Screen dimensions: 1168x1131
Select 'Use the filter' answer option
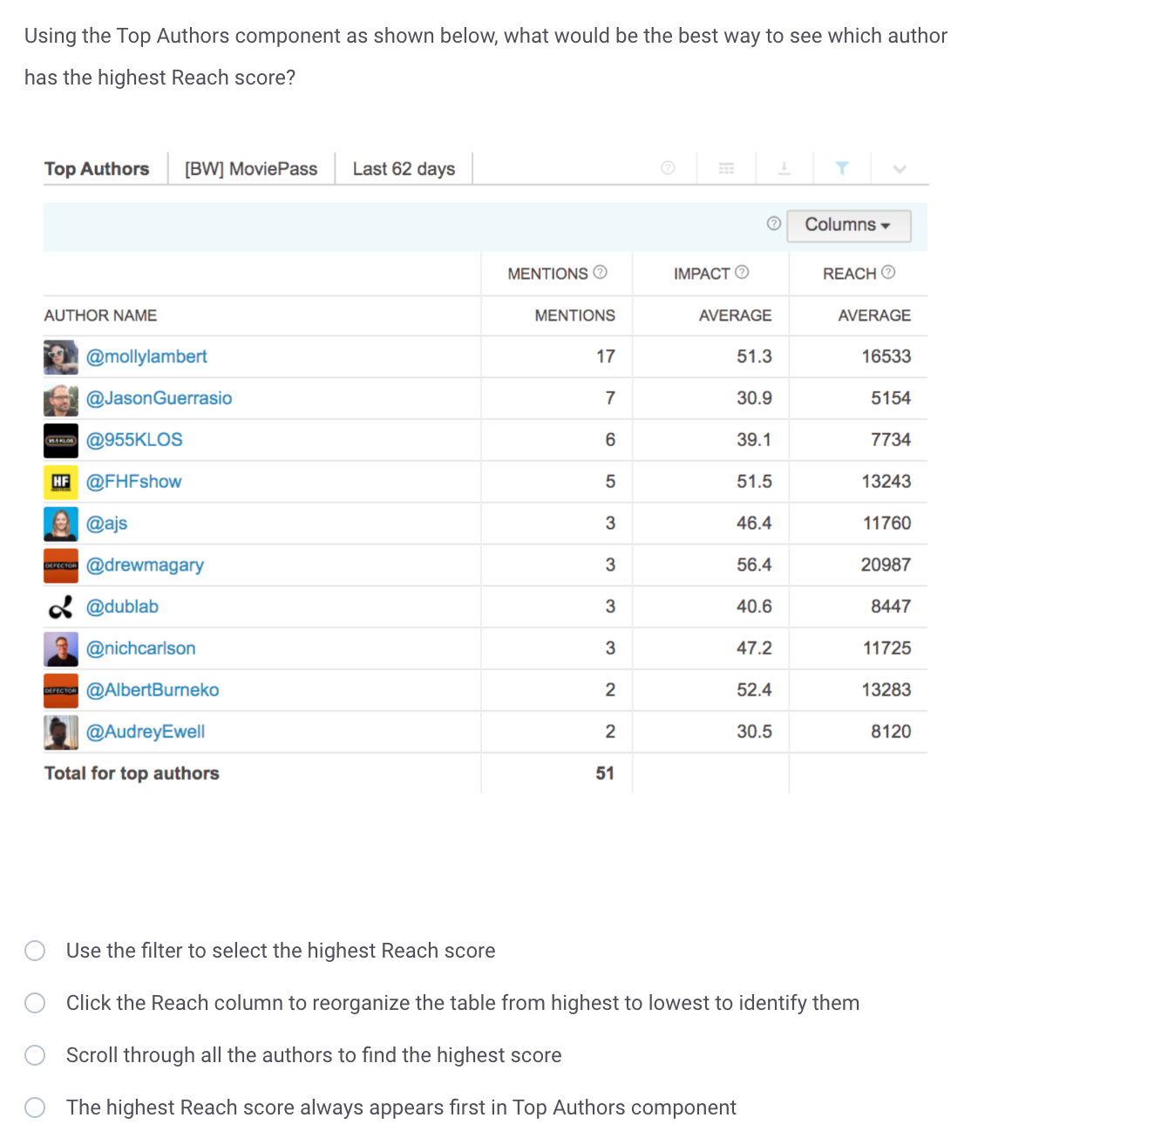[x=35, y=951]
